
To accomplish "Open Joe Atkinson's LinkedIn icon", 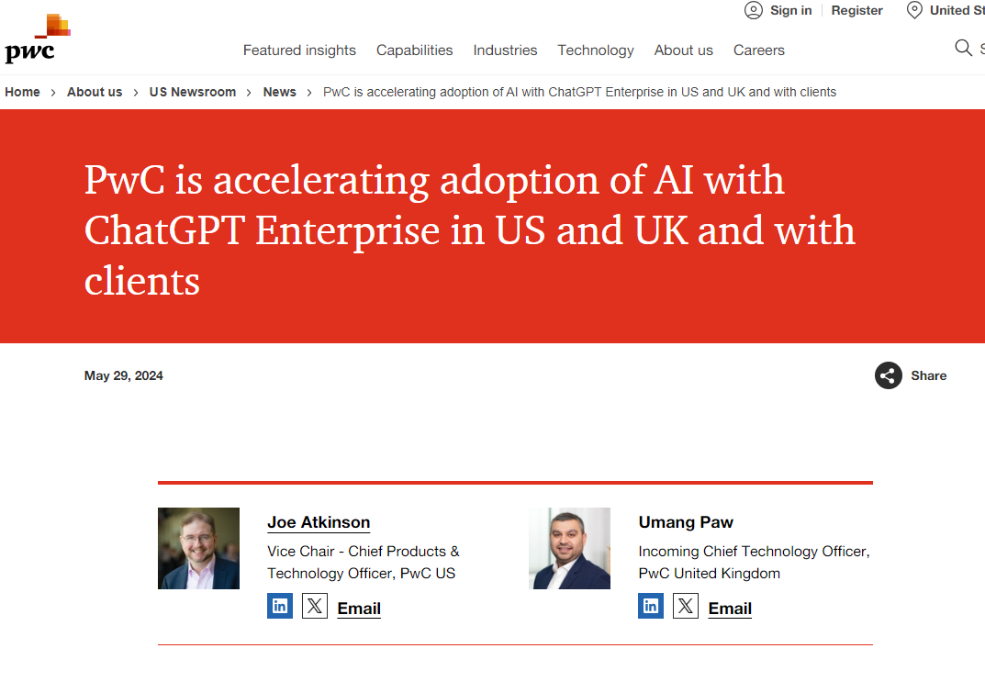I will point(280,606).
